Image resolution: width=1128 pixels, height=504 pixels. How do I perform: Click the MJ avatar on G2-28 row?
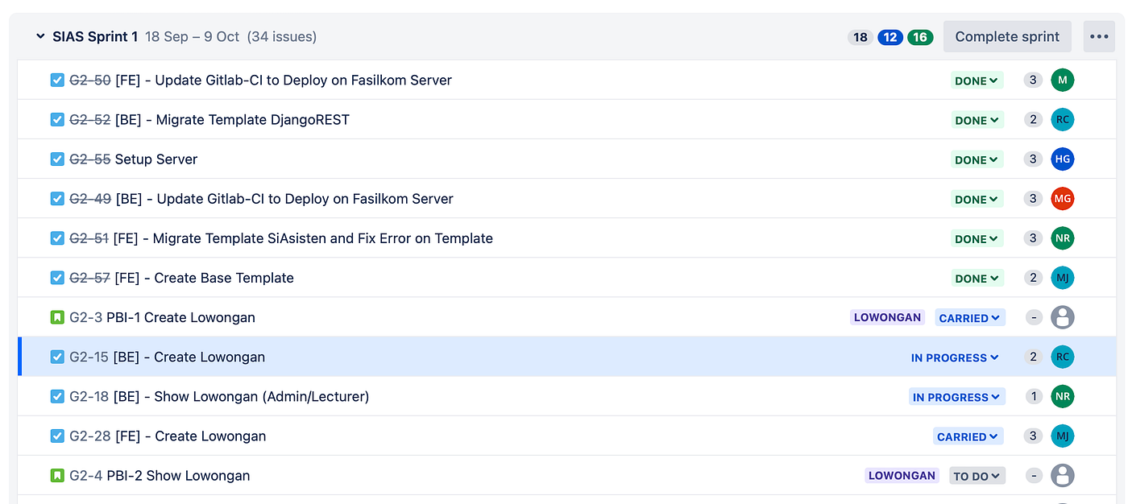1063,436
